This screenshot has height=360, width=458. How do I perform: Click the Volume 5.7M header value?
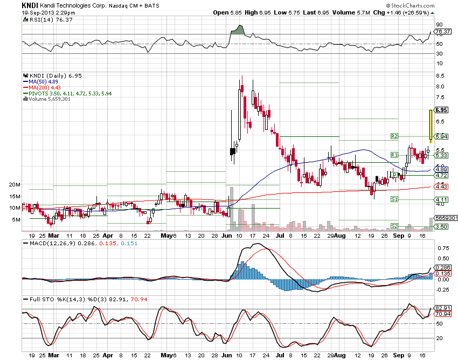tap(352, 12)
